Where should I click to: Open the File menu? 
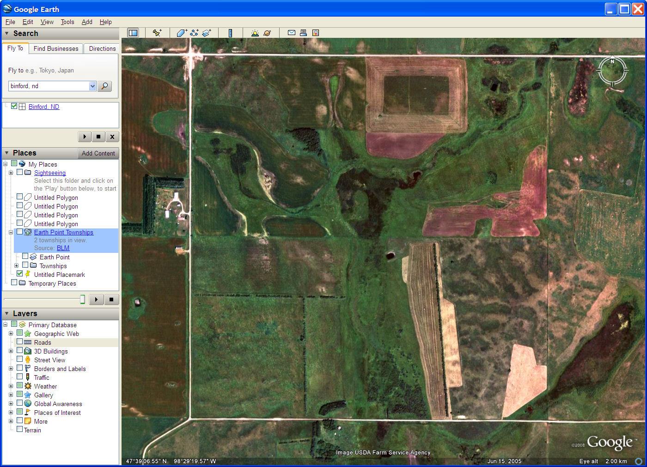pos(10,22)
